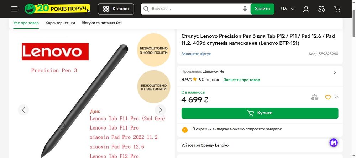This screenshot has height=158, width=356.
Task: Open the shopping cart icon
Action: (x=337, y=9)
